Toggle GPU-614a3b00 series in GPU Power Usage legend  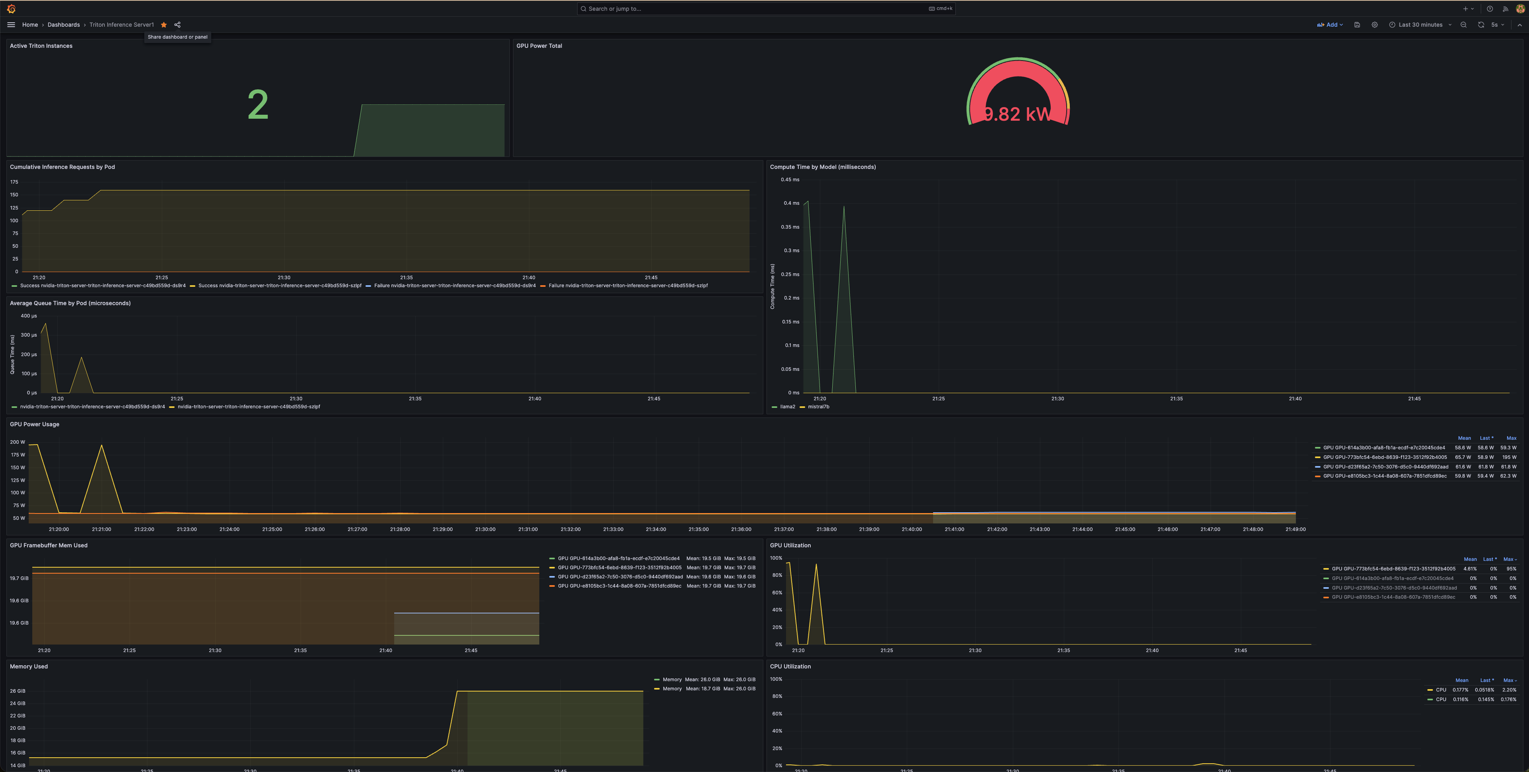1384,448
